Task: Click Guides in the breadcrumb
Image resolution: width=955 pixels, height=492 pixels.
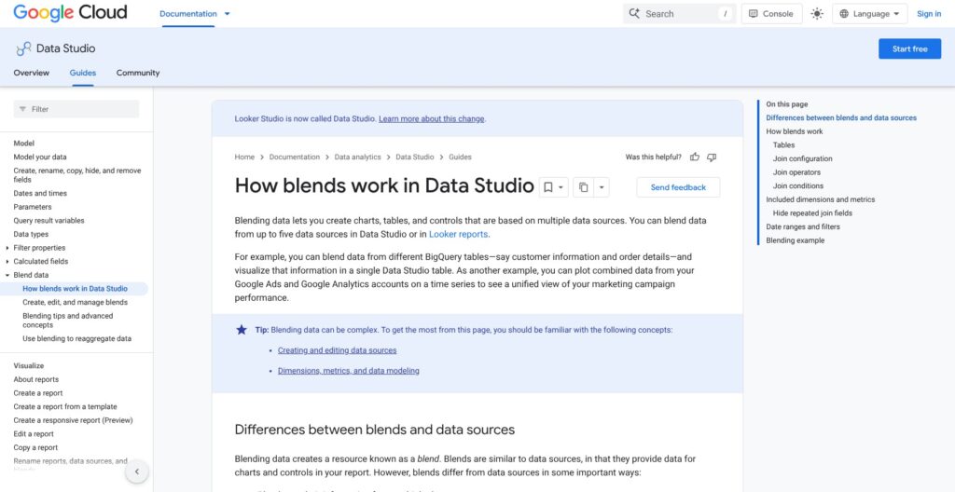Action: point(460,157)
